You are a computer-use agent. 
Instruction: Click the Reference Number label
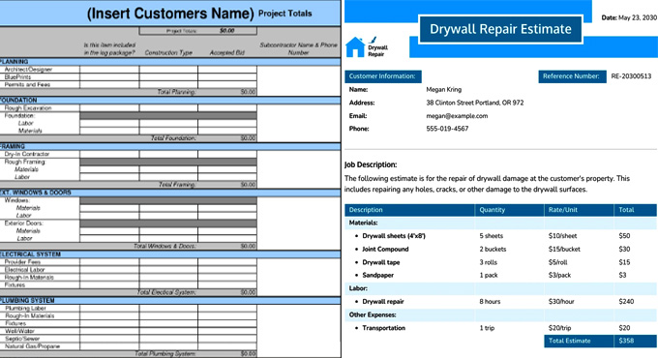pyautogui.click(x=572, y=76)
